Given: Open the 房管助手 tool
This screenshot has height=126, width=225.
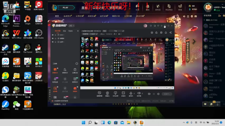Looking at the screenshot, I should (x=65, y=71).
